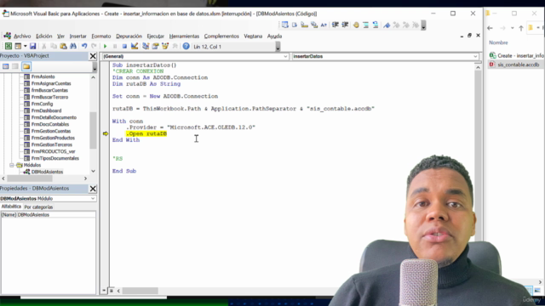Select the DBModAsientos module in the tree

48,172
